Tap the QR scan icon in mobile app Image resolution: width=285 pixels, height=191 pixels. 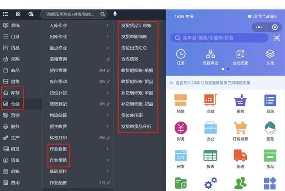point(276,38)
